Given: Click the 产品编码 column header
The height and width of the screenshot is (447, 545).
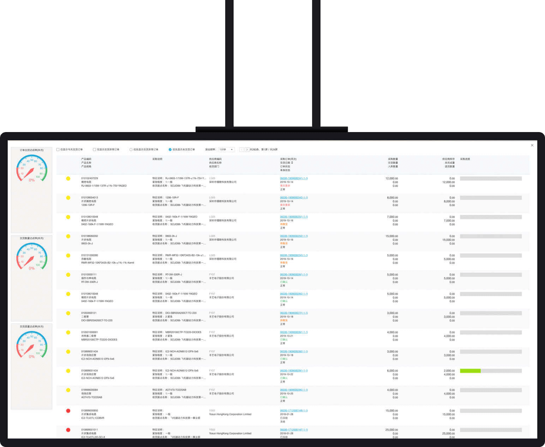Looking at the screenshot, I should tap(86, 159).
